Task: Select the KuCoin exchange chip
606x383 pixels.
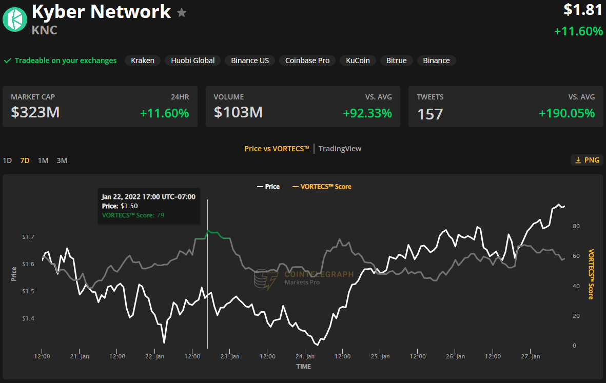Action: tap(358, 61)
